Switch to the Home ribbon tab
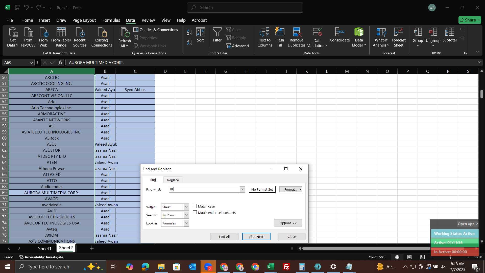Viewport: 485px width, 273px height. click(x=27, y=20)
